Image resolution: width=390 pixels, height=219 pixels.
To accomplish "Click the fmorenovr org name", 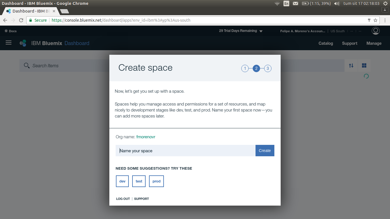I will [146, 137].
